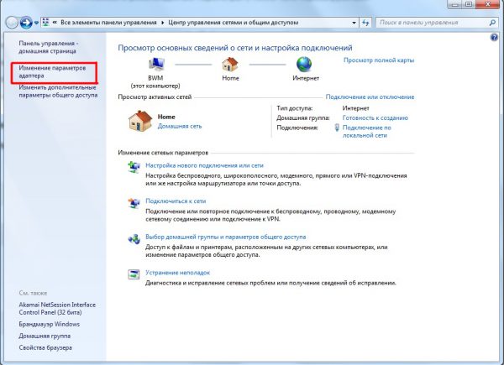
Task: Open 'Изменить дополнительные параметры общего доступа'
Action: (x=58, y=91)
